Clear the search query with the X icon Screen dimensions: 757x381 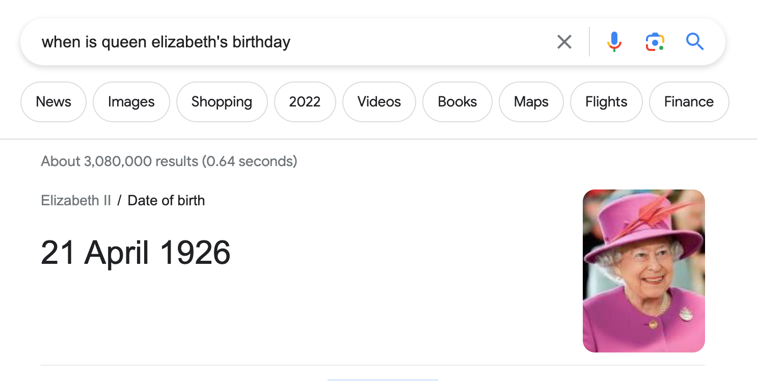(564, 42)
